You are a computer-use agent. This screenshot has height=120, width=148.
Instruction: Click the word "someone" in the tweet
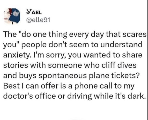coord(65,65)
